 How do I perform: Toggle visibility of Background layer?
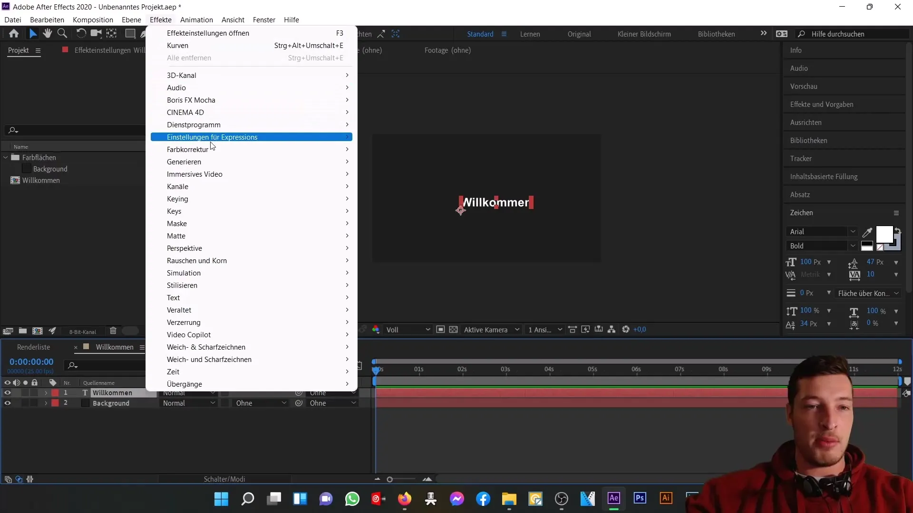coord(7,403)
